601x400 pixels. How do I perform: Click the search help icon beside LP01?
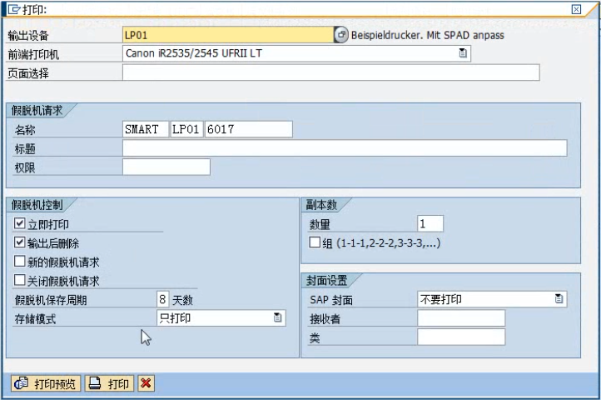click(x=341, y=35)
